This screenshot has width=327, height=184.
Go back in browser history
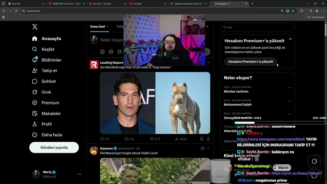[x=4, y=11]
